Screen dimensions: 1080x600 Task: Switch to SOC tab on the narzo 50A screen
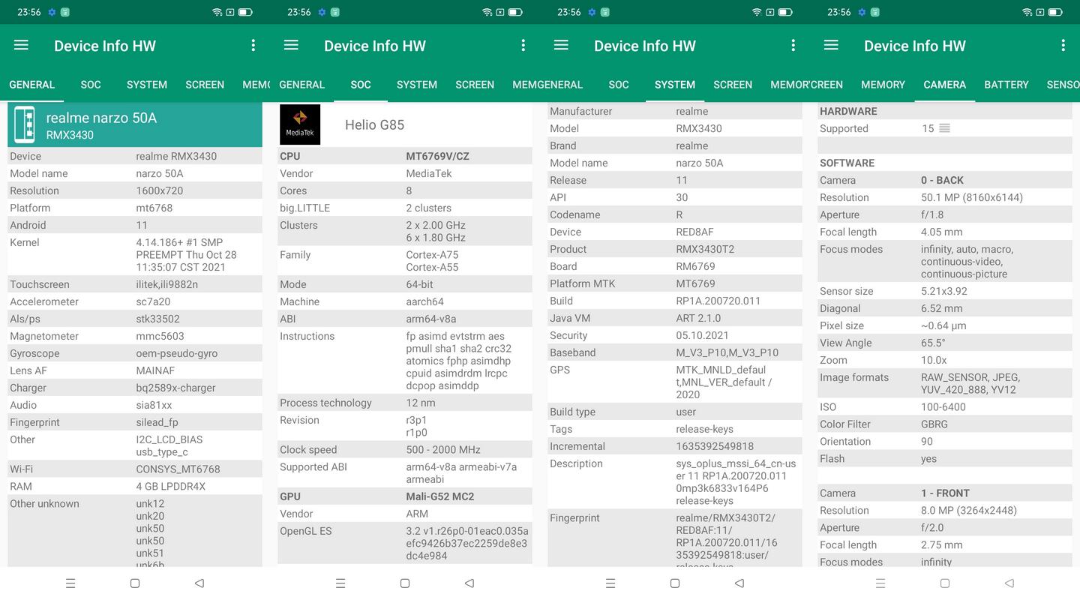click(91, 85)
